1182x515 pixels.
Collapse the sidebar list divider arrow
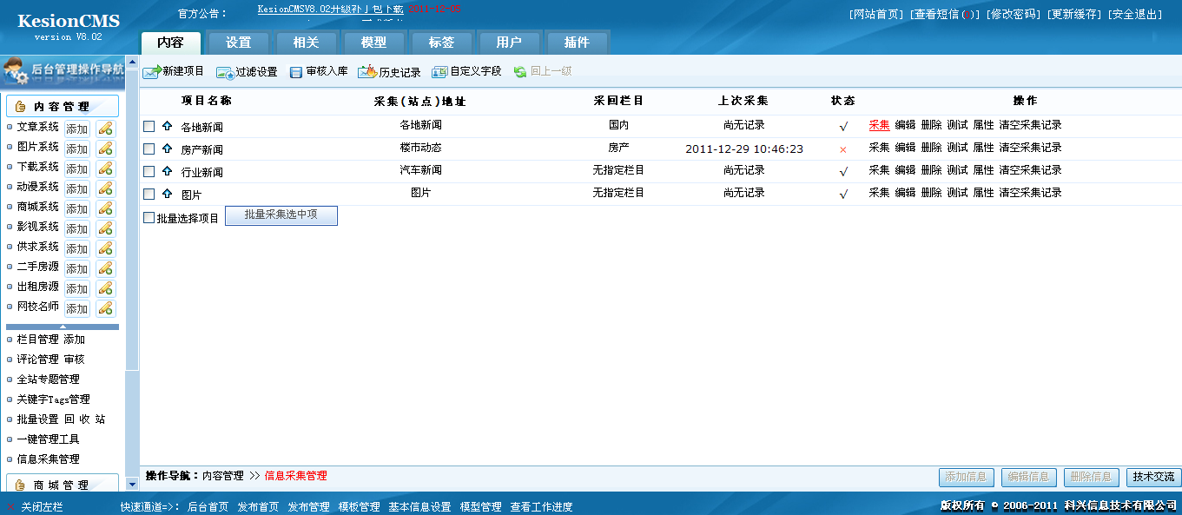point(63,327)
